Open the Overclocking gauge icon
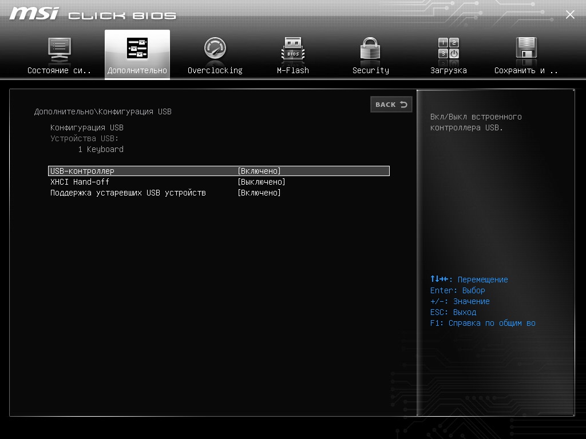This screenshot has height=439, width=586. click(x=215, y=48)
